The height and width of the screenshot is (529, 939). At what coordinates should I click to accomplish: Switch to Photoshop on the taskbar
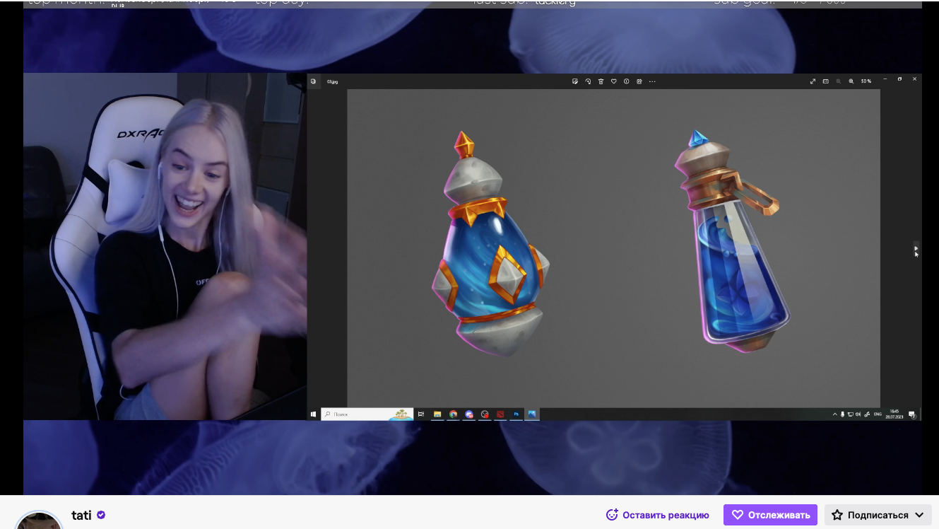point(516,414)
